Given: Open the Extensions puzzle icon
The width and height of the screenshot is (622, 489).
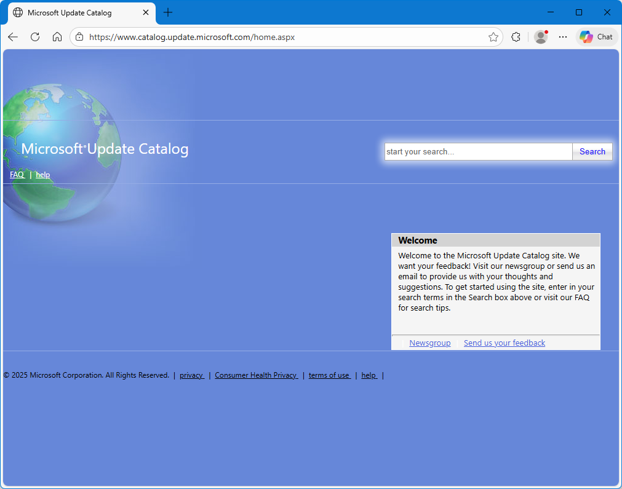Looking at the screenshot, I should pyautogui.click(x=516, y=37).
